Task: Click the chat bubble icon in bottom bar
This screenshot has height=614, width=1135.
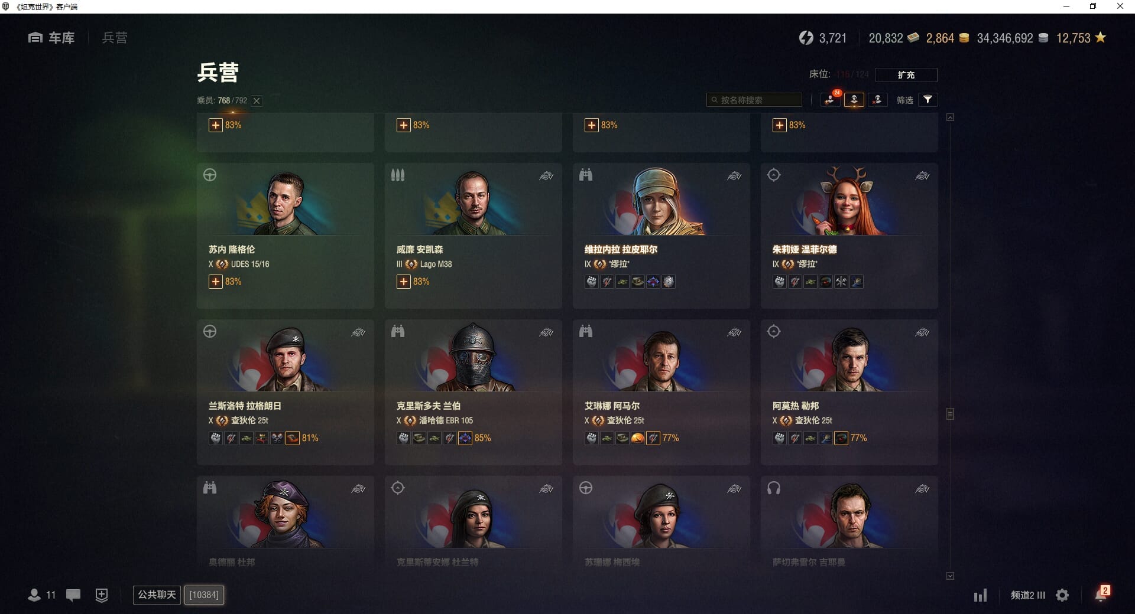Action: (x=73, y=595)
